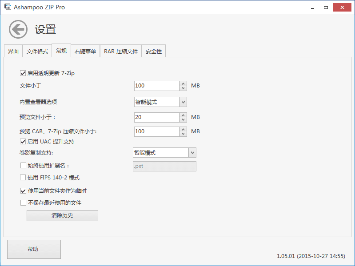This screenshot has width=355, height=266.
Task: Open the 内置查看器选项 dropdown
Action: pyautogui.click(x=183, y=102)
